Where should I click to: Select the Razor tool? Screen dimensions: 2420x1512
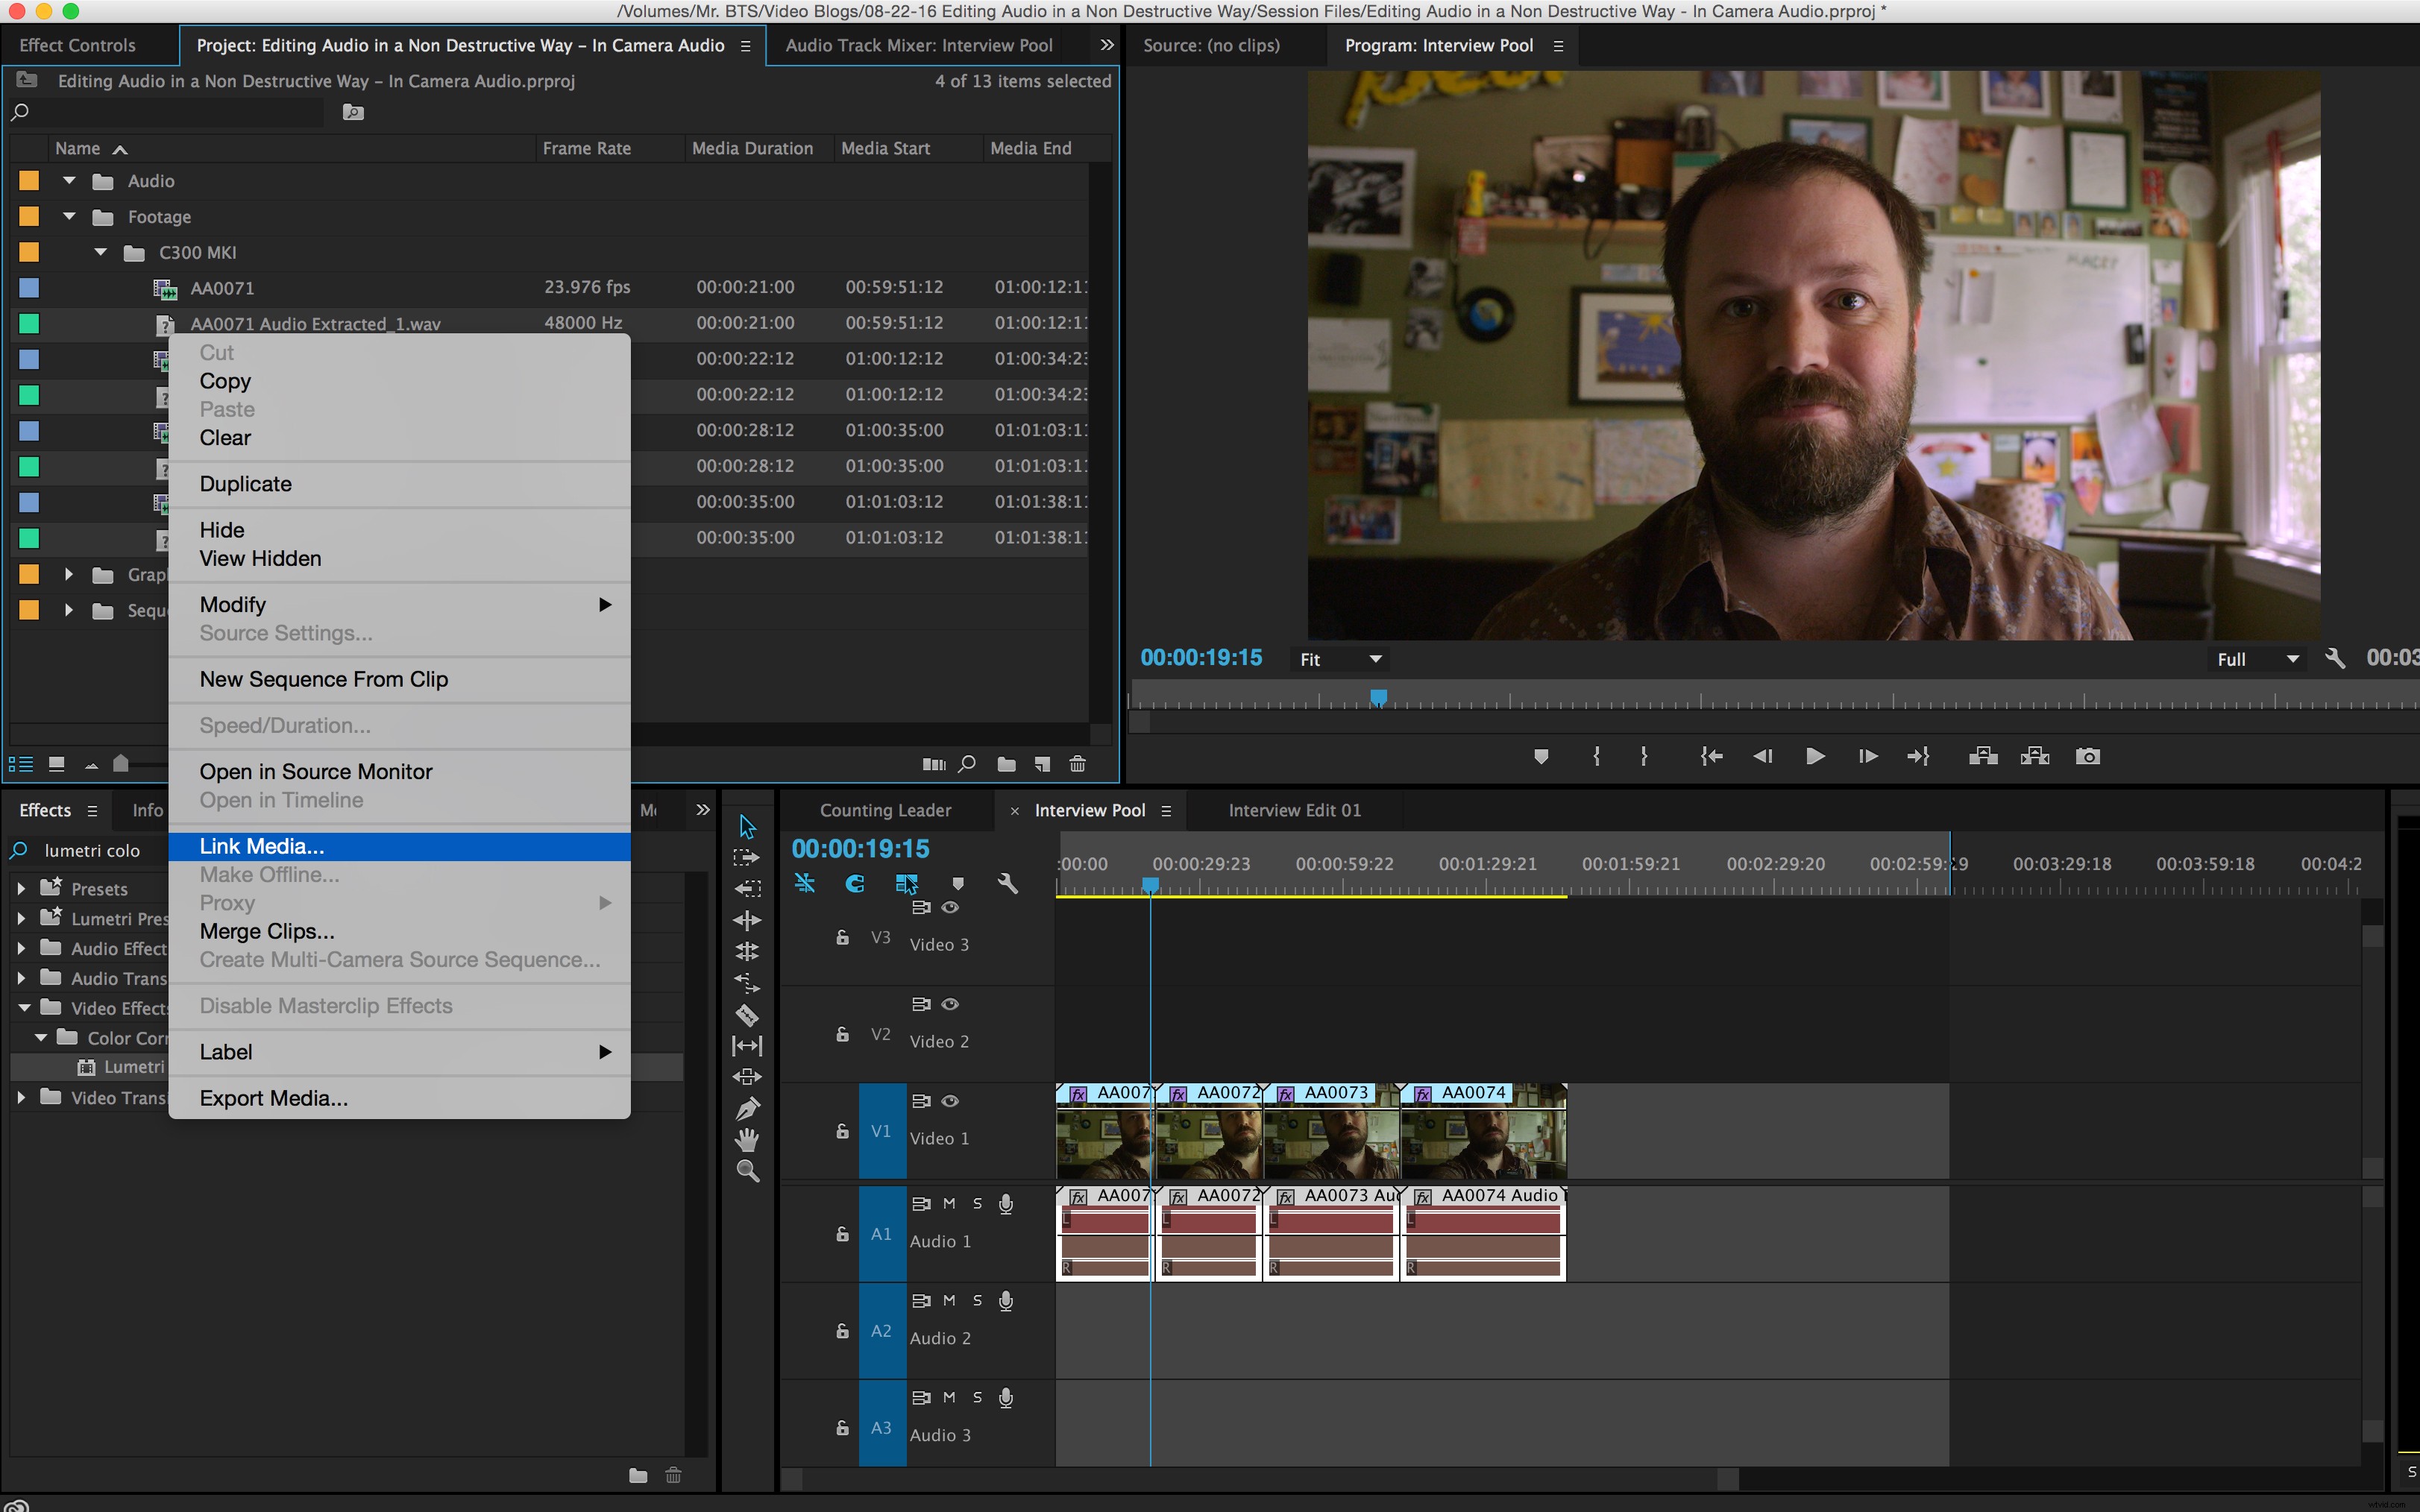pyautogui.click(x=747, y=1014)
